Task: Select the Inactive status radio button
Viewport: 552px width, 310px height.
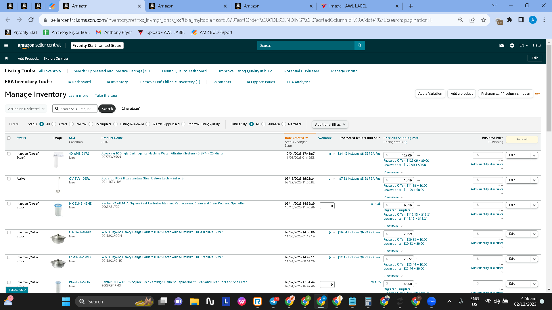Action: point(71,124)
